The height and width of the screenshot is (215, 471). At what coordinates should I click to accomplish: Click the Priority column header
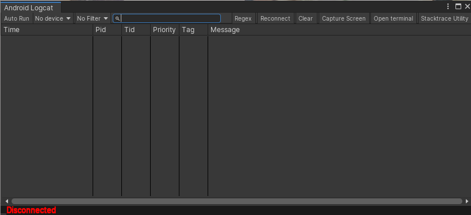point(164,30)
